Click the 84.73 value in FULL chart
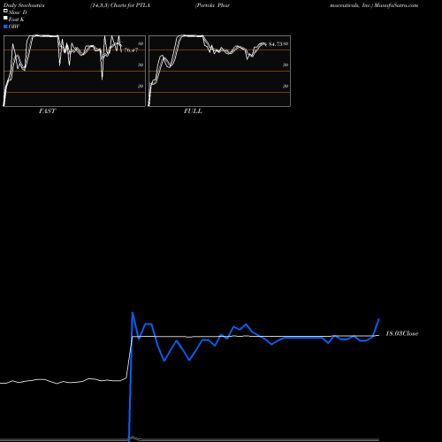The image size is (442, 442). point(275,44)
